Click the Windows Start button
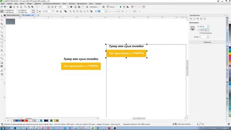 3,128
